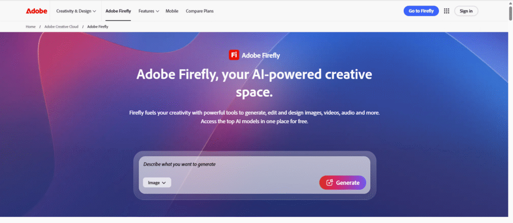Expand the Creativity & Design menu

pyautogui.click(x=76, y=11)
